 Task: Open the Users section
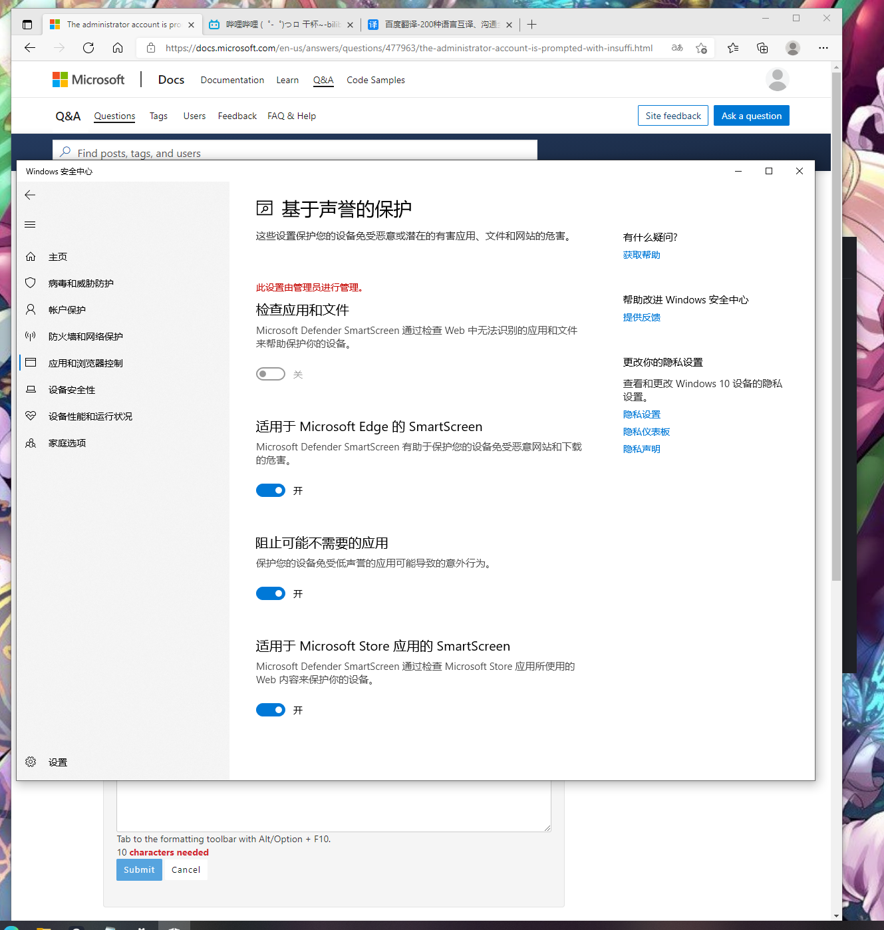[x=194, y=116]
